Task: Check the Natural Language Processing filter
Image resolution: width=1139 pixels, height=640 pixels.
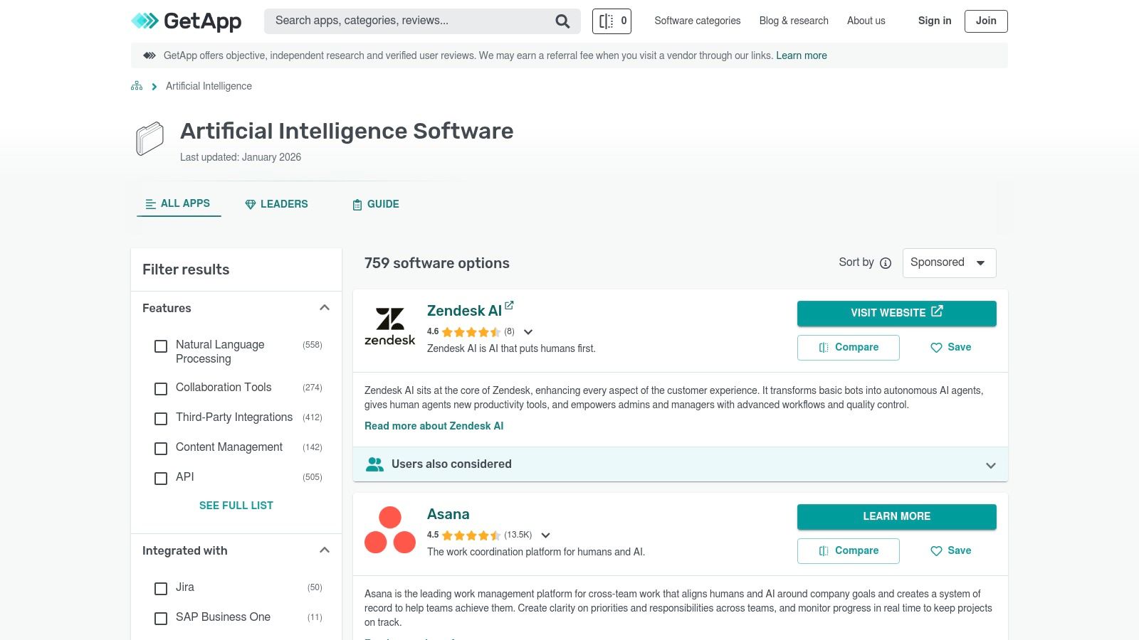Action: click(x=161, y=346)
